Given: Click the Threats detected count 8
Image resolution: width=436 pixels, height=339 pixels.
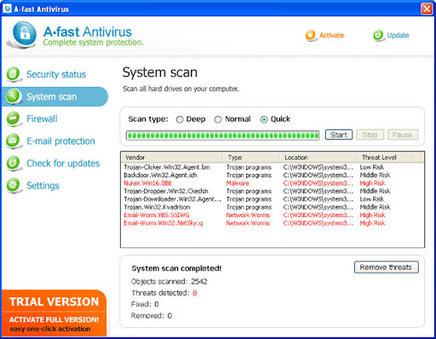Looking at the screenshot, I should pos(195,293).
